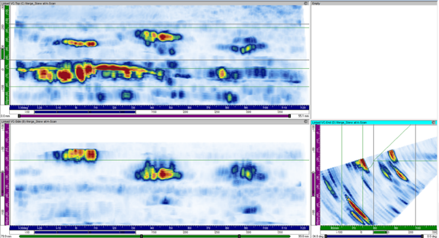Click the green scan range bar under side view
Image resolution: width=439 pixels, height=238 pixels.
[x=82, y=236]
